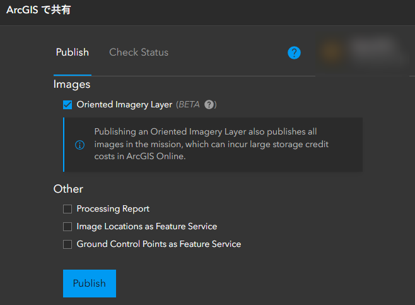Image resolution: width=415 pixels, height=305 pixels.
Task: Click the Processing Report label text
Action: point(113,209)
